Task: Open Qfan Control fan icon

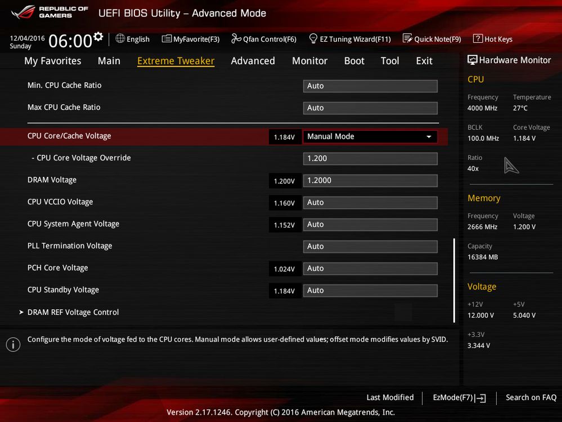Action: [236, 38]
